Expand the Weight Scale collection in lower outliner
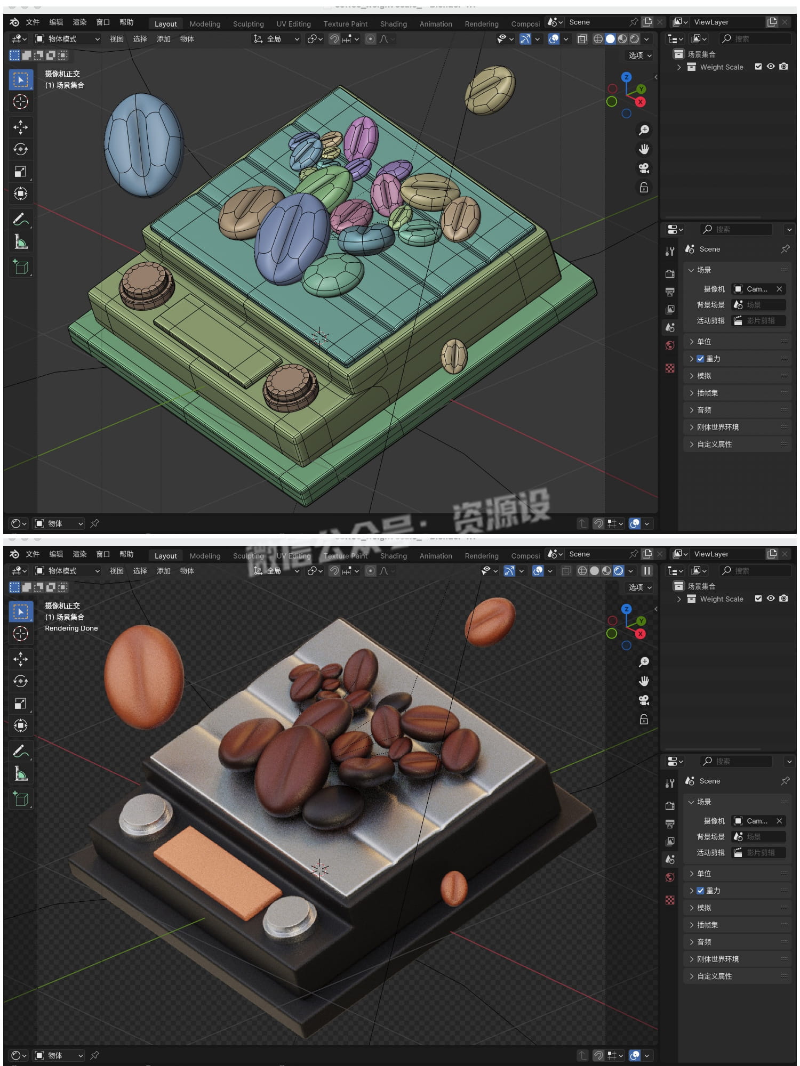The height and width of the screenshot is (1066, 800). pos(679,599)
